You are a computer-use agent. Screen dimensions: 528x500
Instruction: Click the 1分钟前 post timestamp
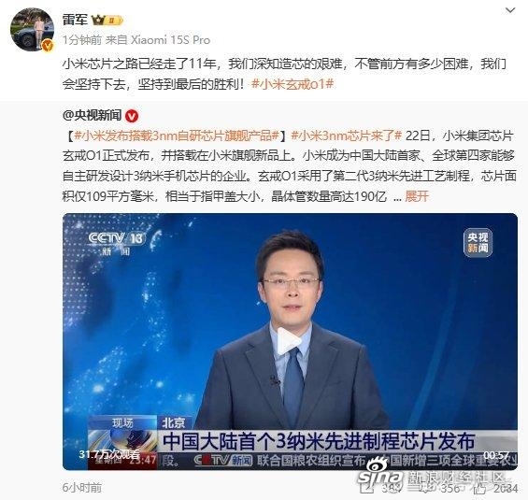pyautogui.click(x=82, y=40)
